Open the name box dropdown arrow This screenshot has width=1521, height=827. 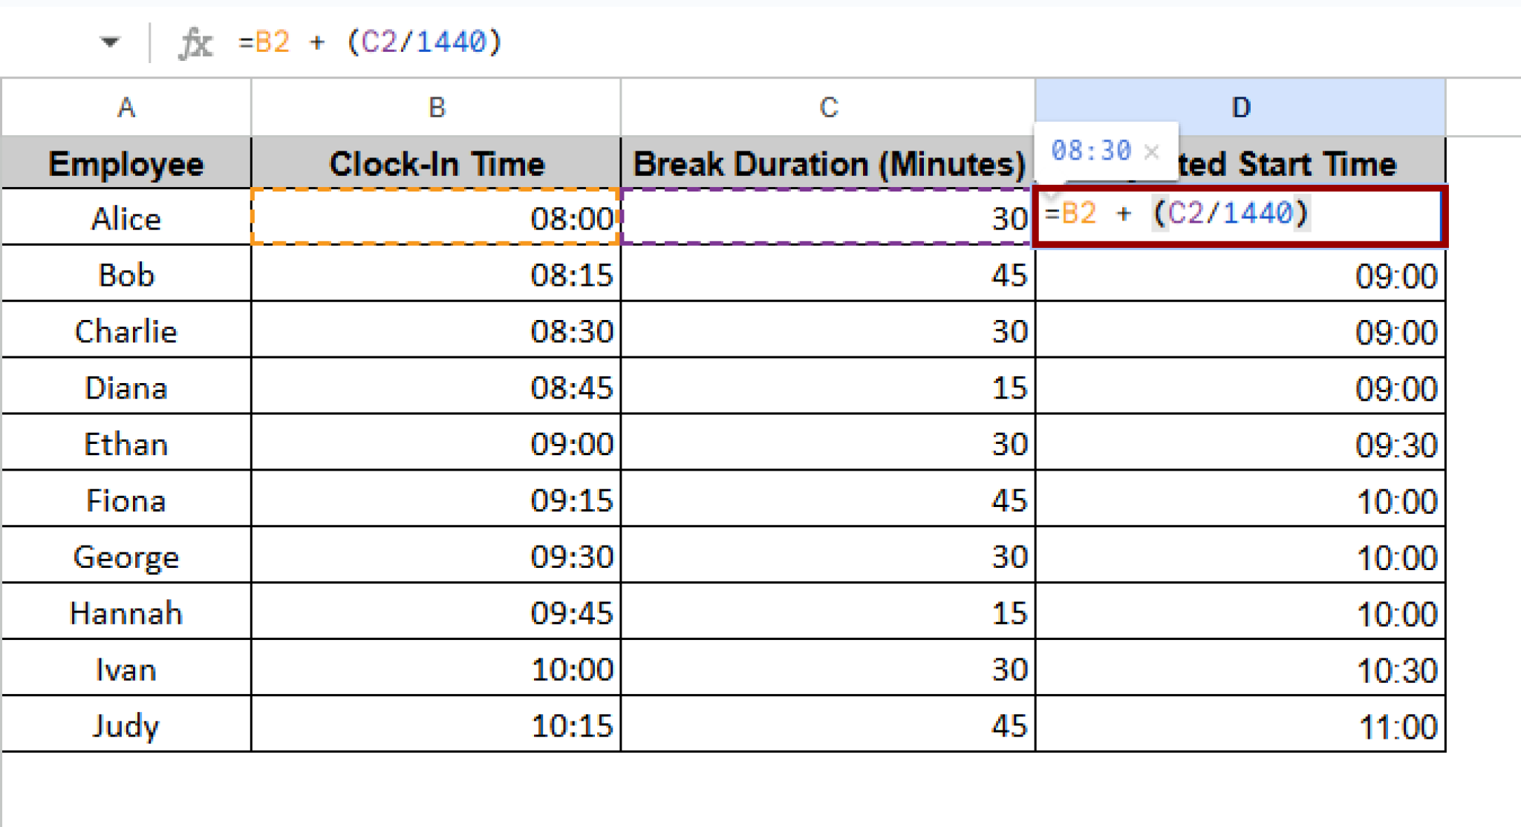(x=108, y=41)
